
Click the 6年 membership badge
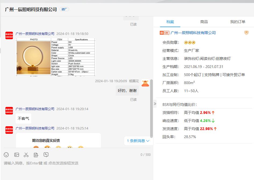point(164,33)
